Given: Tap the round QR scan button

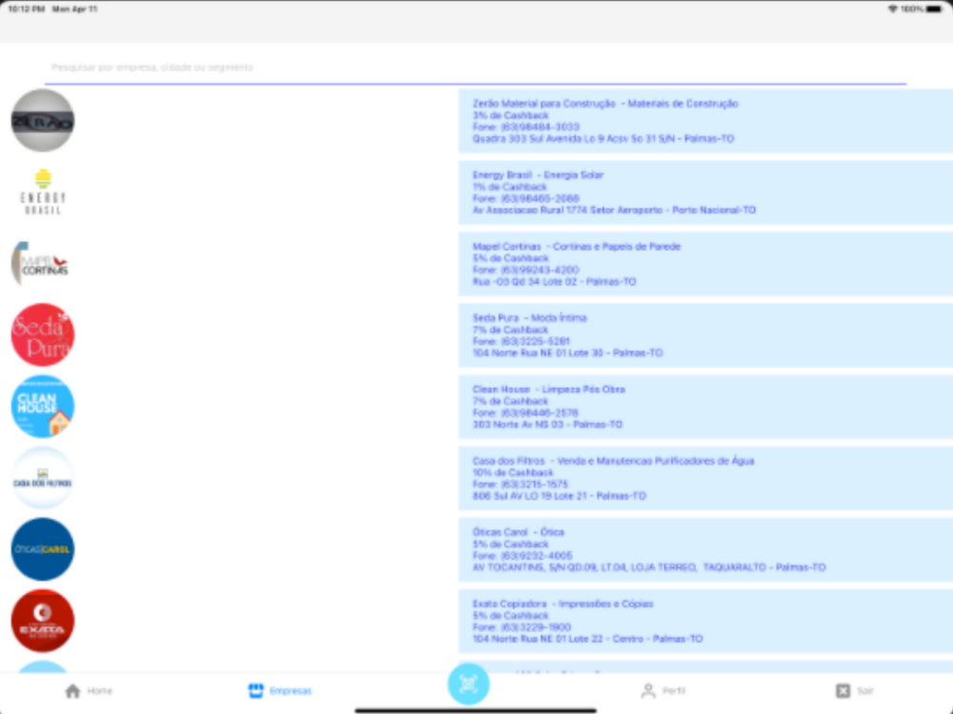Looking at the screenshot, I should click(x=468, y=684).
